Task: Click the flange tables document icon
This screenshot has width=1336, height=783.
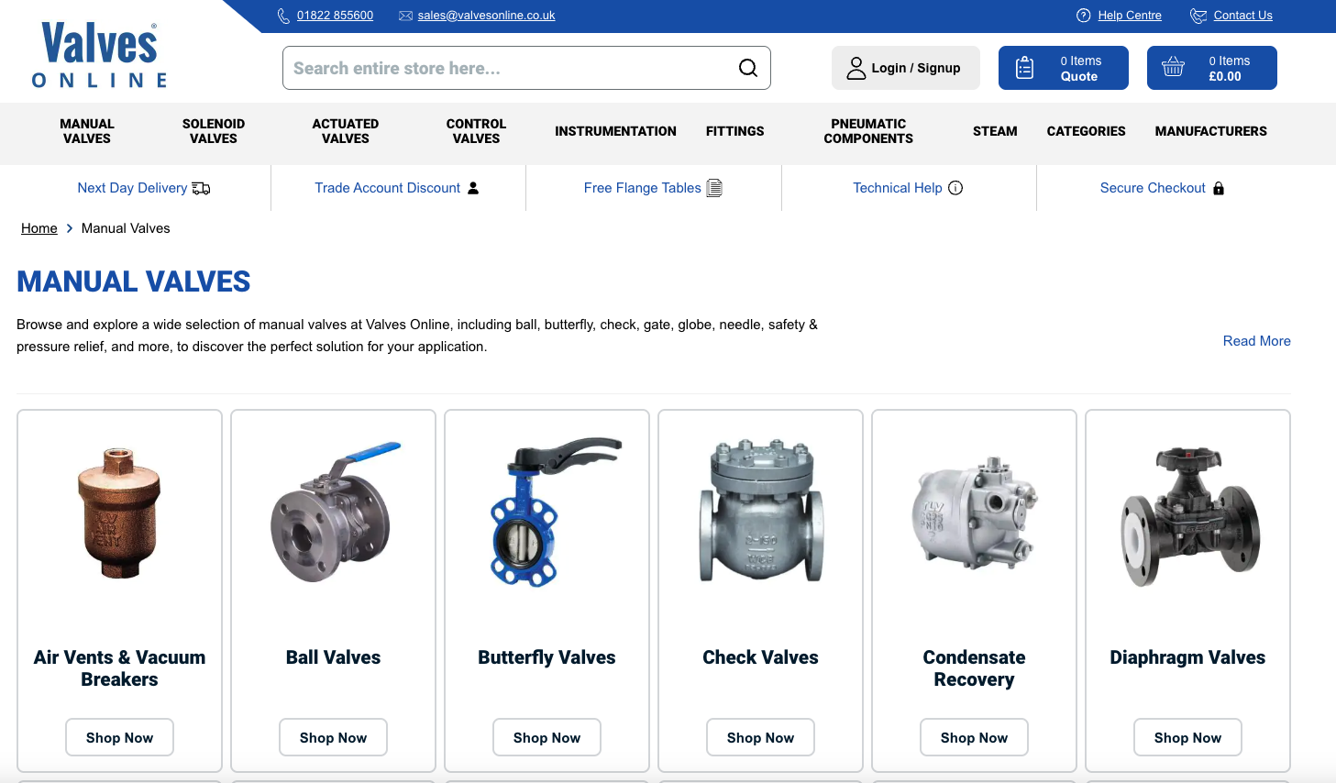Action: pyautogui.click(x=714, y=188)
